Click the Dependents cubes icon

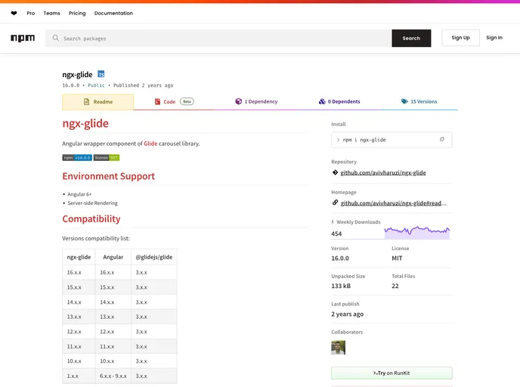coord(322,101)
